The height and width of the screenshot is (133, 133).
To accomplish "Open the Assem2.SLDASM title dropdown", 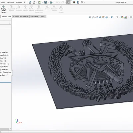I will coord(121,2).
